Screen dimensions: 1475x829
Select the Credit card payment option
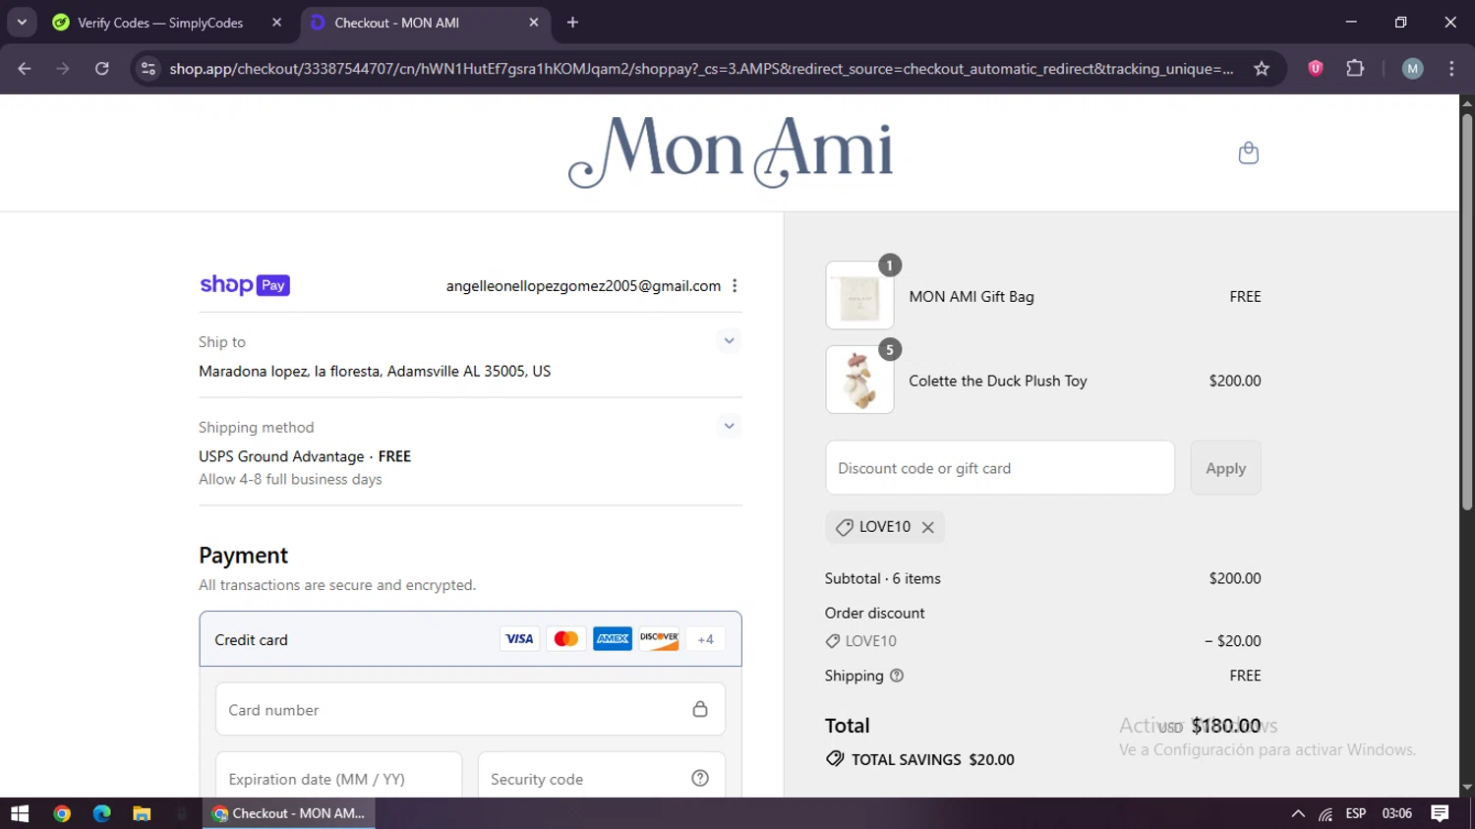click(x=470, y=639)
